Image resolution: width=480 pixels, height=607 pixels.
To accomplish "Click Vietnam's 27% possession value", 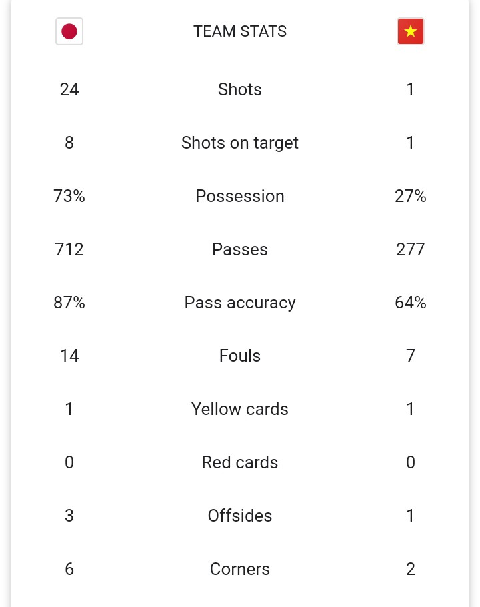I will (x=410, y=196).
